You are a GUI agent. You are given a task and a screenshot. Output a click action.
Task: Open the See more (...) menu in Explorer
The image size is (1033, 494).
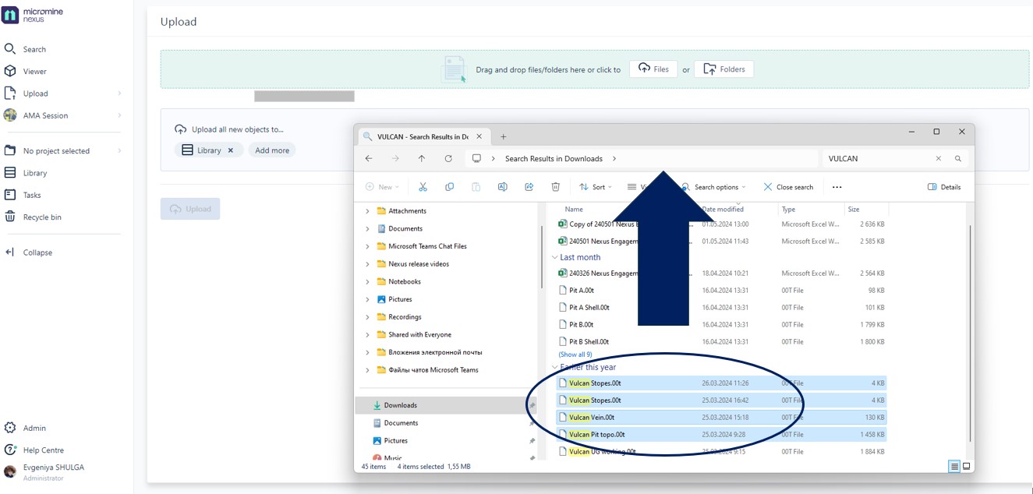point(837,186)
